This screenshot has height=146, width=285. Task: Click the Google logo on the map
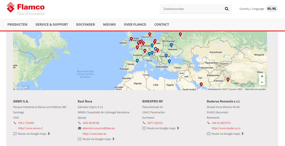21,87
